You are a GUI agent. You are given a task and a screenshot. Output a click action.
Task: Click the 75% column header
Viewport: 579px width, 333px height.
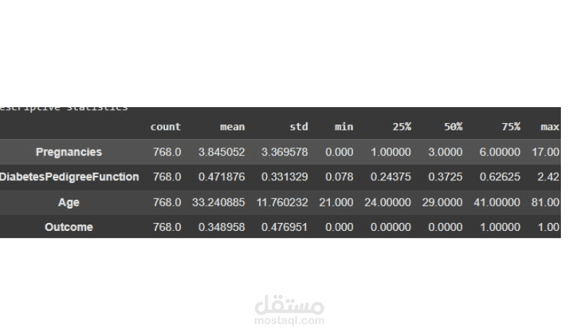coord(511,127)
